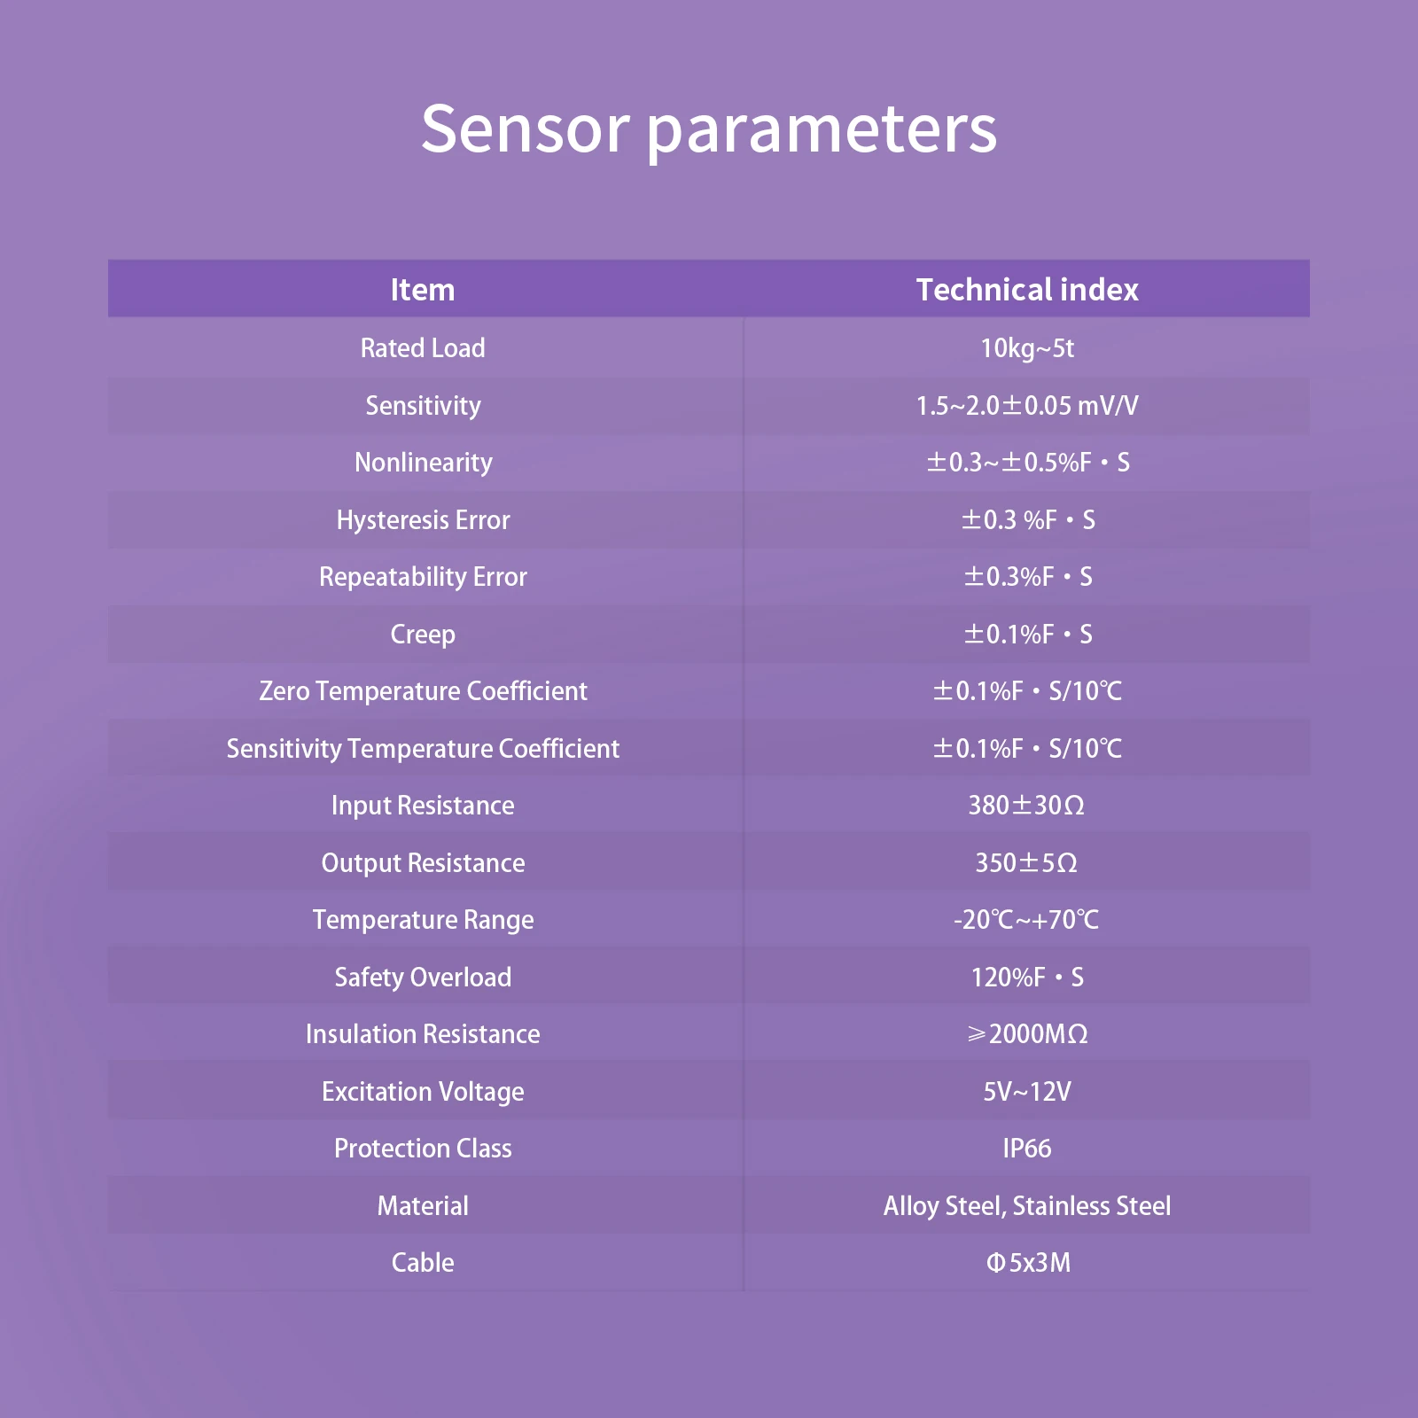The height and width of the screenshot is (1418, 1418).
Task: Click the Sensor parameters title
Action: tap(709, 129)
